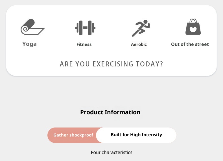The image size is (223, 161).
Task: Click the word Intensity in the white pill
Action: (152, 135)
